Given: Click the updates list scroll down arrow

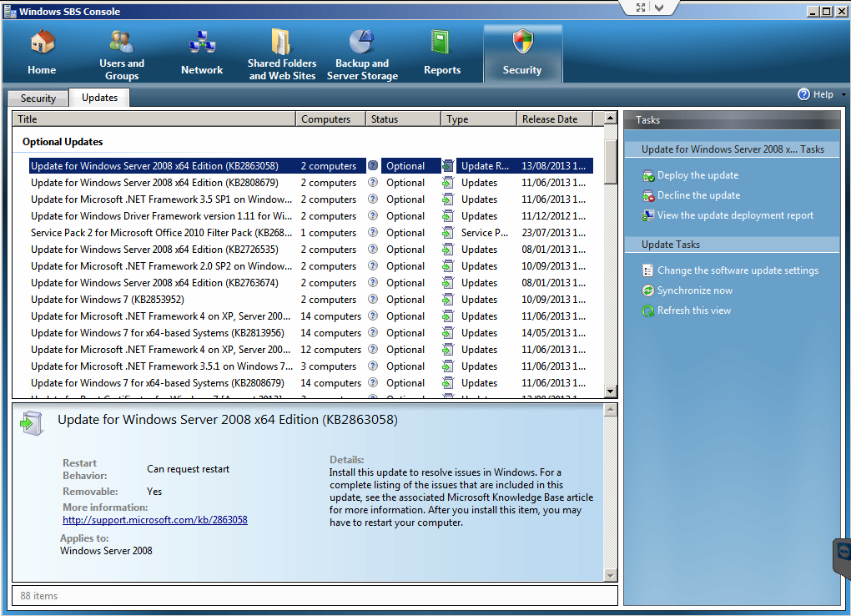Looking at the screenshot, I should point(611,391).
